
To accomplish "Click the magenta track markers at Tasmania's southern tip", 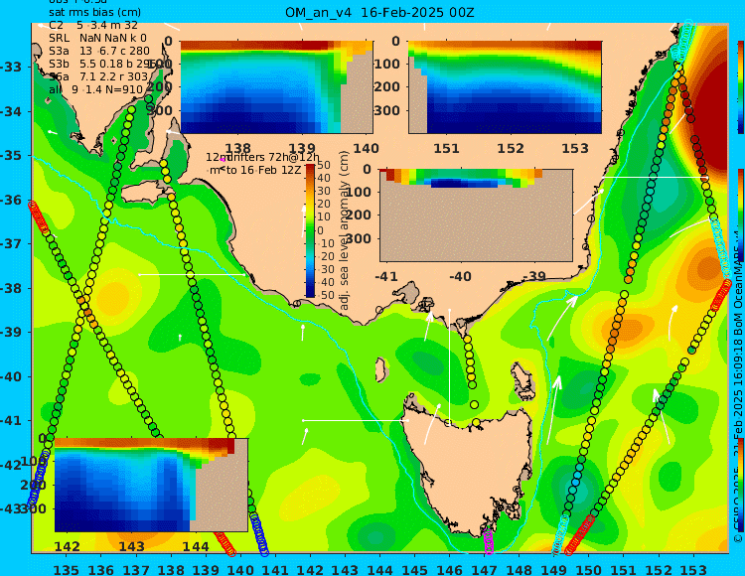I will [x=488, y=542].
